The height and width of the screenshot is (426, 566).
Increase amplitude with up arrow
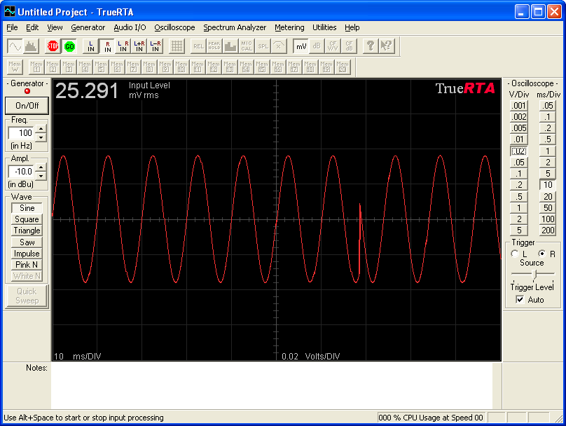point(41,167)
